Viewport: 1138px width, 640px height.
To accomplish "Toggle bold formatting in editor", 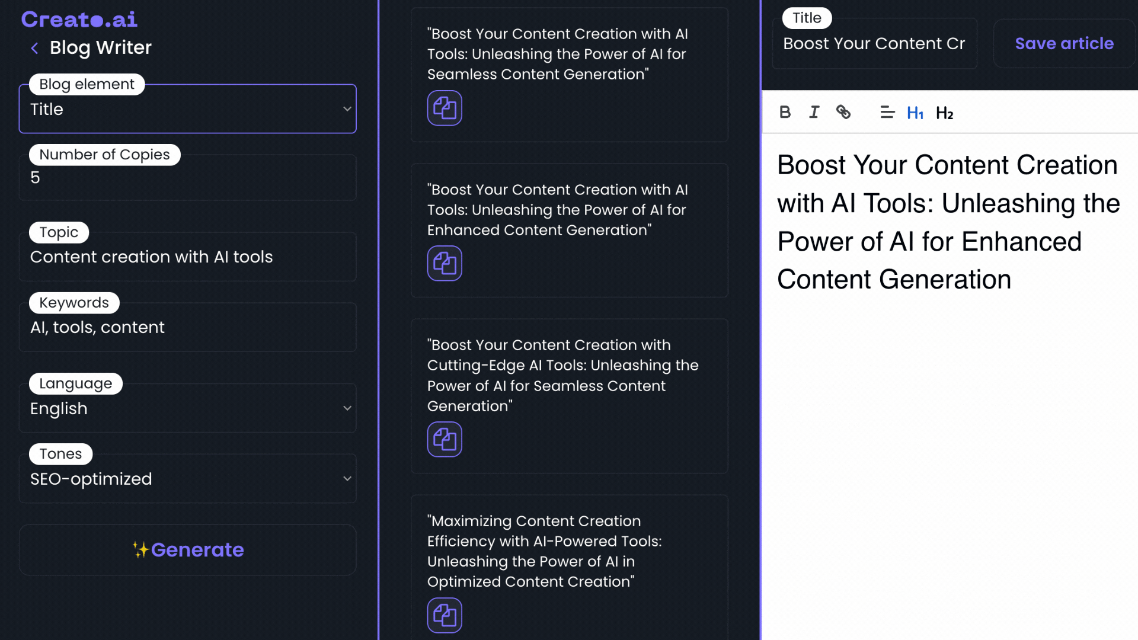I will [785, 112].
